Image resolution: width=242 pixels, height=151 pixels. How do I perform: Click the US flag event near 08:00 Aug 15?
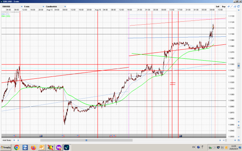(63, 136)
